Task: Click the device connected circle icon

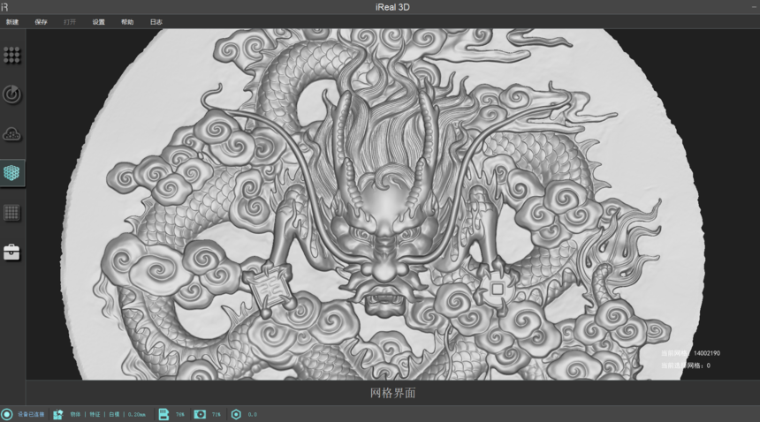Action: [x=7, y=414]
